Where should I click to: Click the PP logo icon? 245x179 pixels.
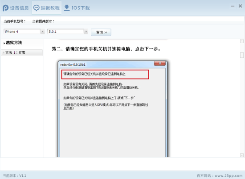(5, 8)
